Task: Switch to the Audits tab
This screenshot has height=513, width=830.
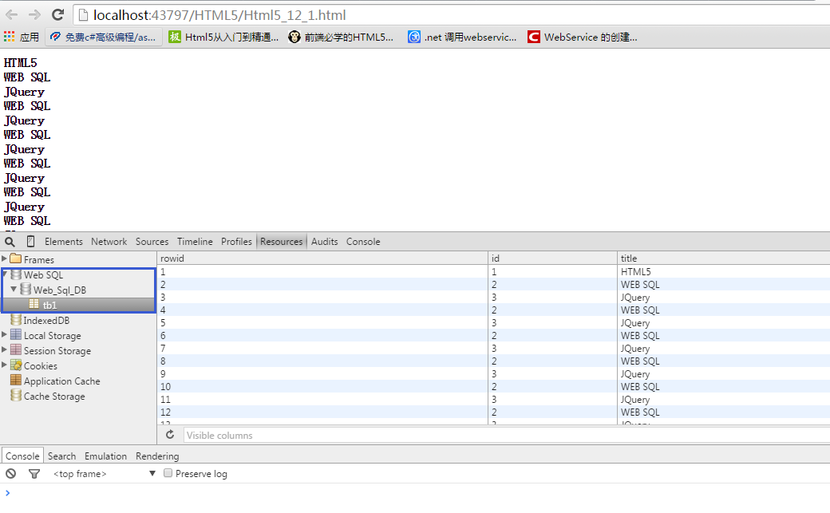Action: tap(325, 242)
